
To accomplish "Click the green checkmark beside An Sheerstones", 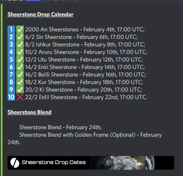I will pyautogui.click(x=20, y=29).
